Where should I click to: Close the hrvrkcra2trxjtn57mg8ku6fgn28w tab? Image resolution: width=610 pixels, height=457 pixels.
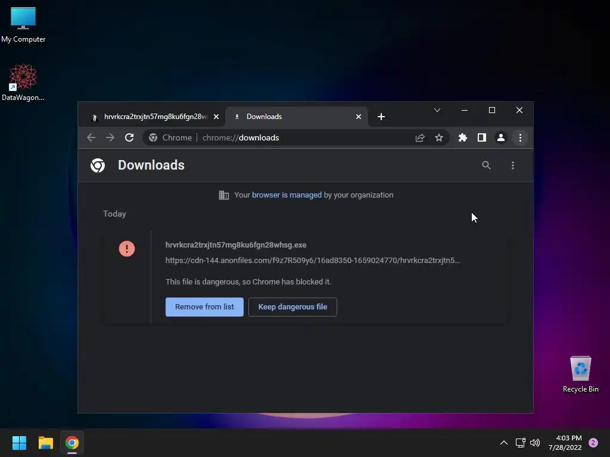click(216, 117)
